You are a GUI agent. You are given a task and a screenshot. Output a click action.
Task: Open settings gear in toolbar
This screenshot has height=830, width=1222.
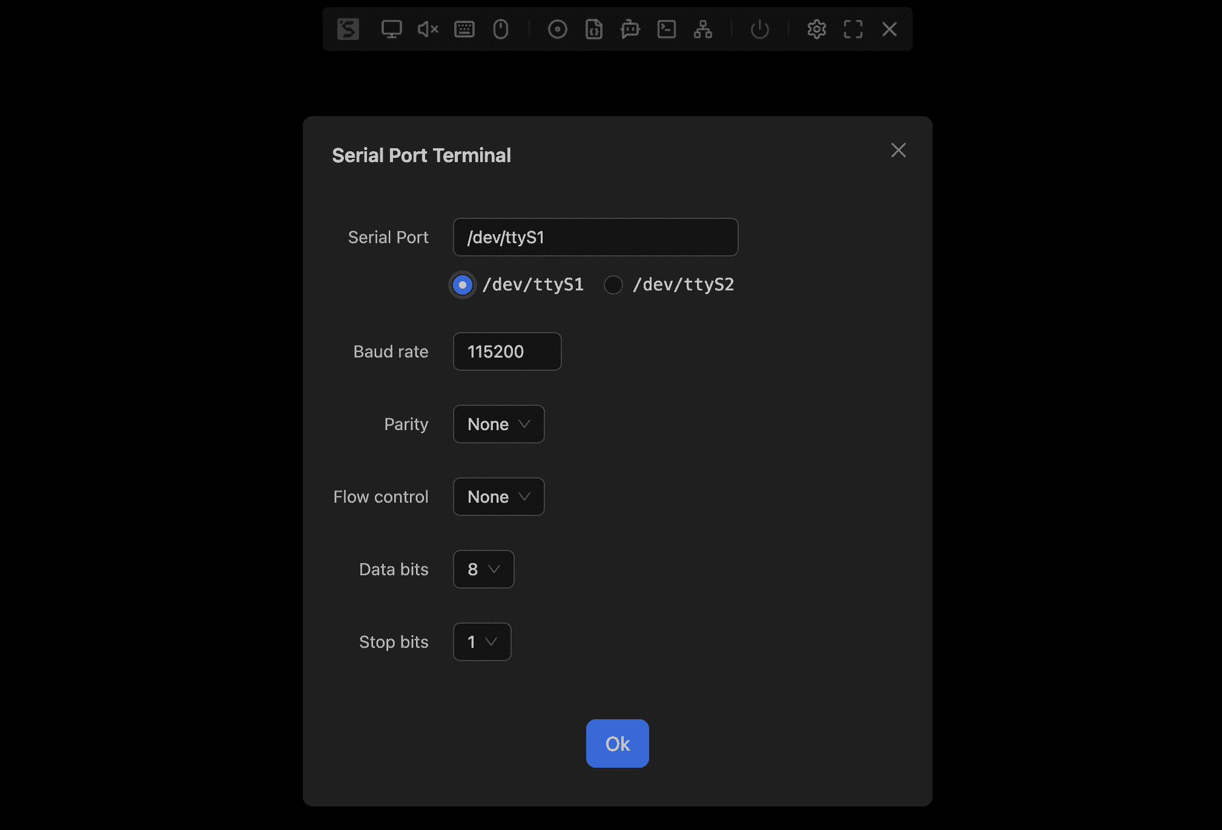[x=816, y=29]
